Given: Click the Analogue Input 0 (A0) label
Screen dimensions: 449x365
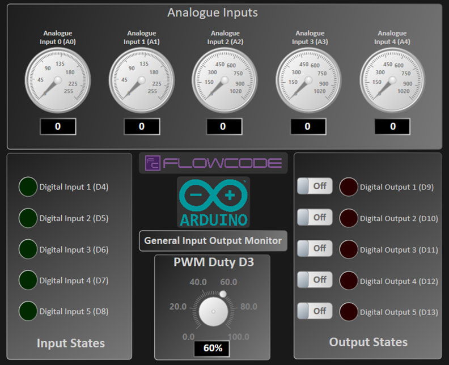Looking at the screenshot, I should 58,37.
